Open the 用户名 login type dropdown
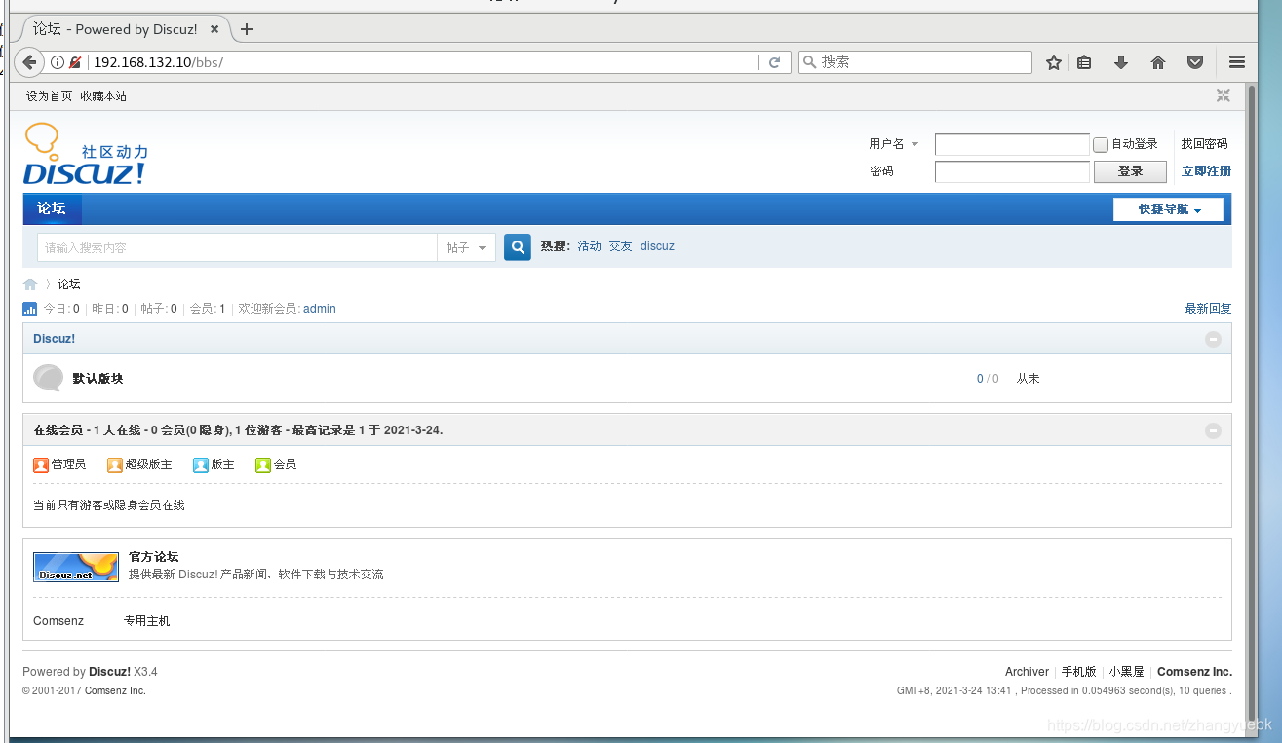1282x743 pixels. (x=894, y=144)
